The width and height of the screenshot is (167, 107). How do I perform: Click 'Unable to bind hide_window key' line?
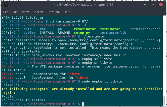65,55
